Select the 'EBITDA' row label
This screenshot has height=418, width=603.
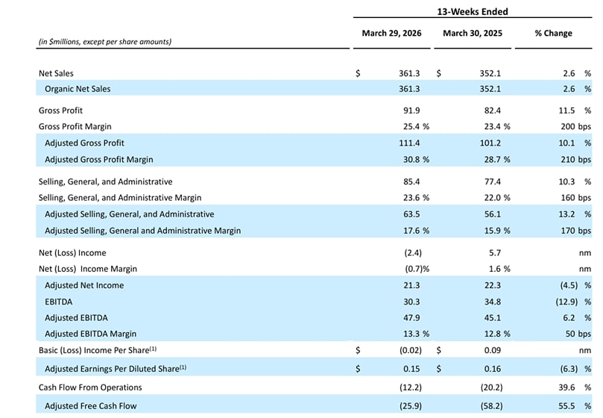pyautogui.click(x=58, y=302)
